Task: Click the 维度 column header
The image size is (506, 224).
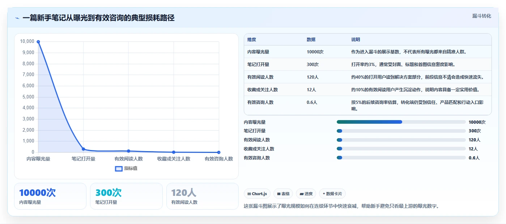Action: 252,40
